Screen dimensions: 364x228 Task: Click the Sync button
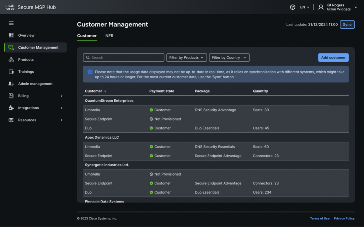coord(347,24)
